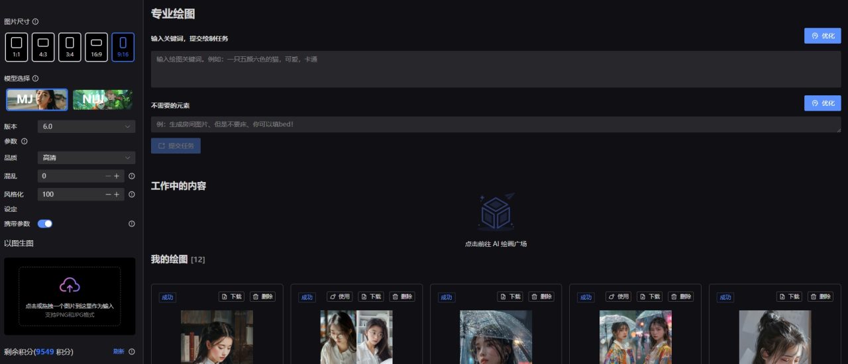Click the 9549 credits value
Viewport: 848px width, 364px height.
pos(44,351)
